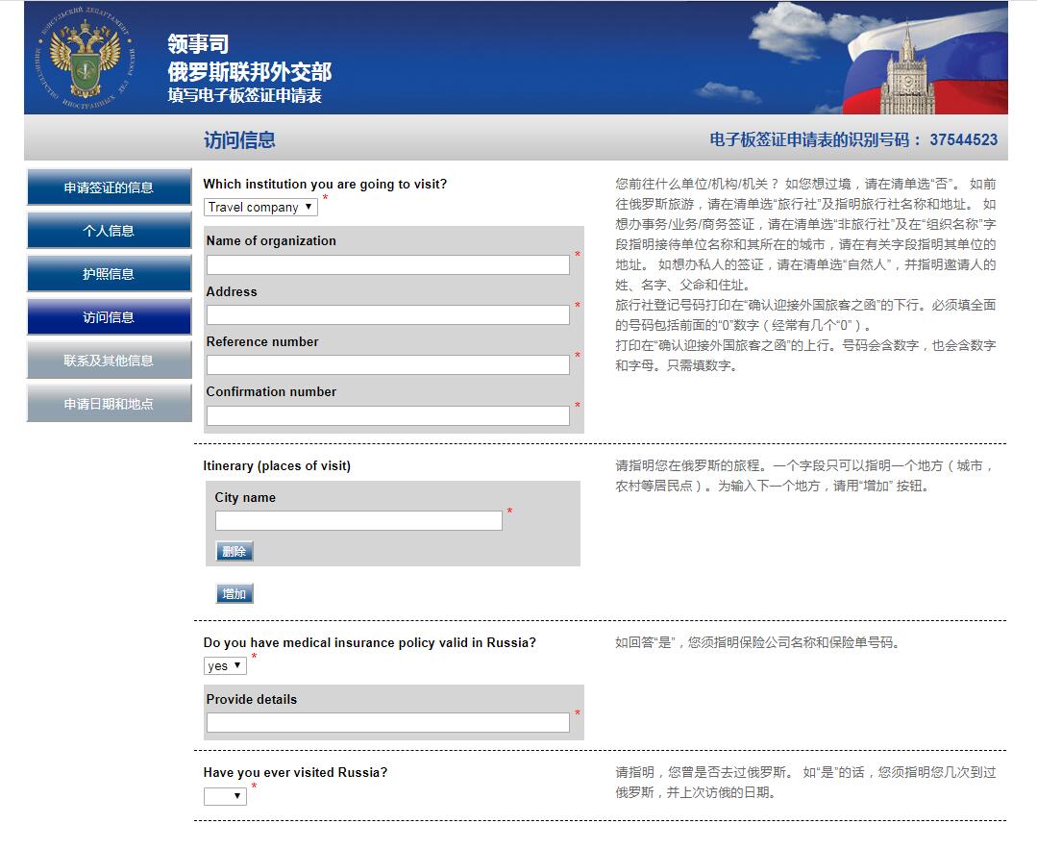Change the medical insurance answer from 'yes'
1037x849 pixels.
224,664
